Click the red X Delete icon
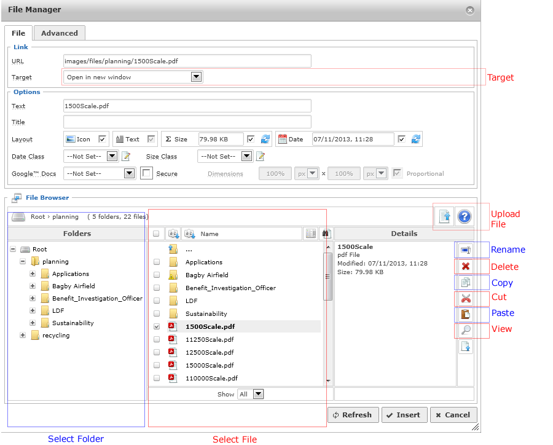The height and width of the screenshot is (445, 553). pyautogui.click(x=466, y=266)
